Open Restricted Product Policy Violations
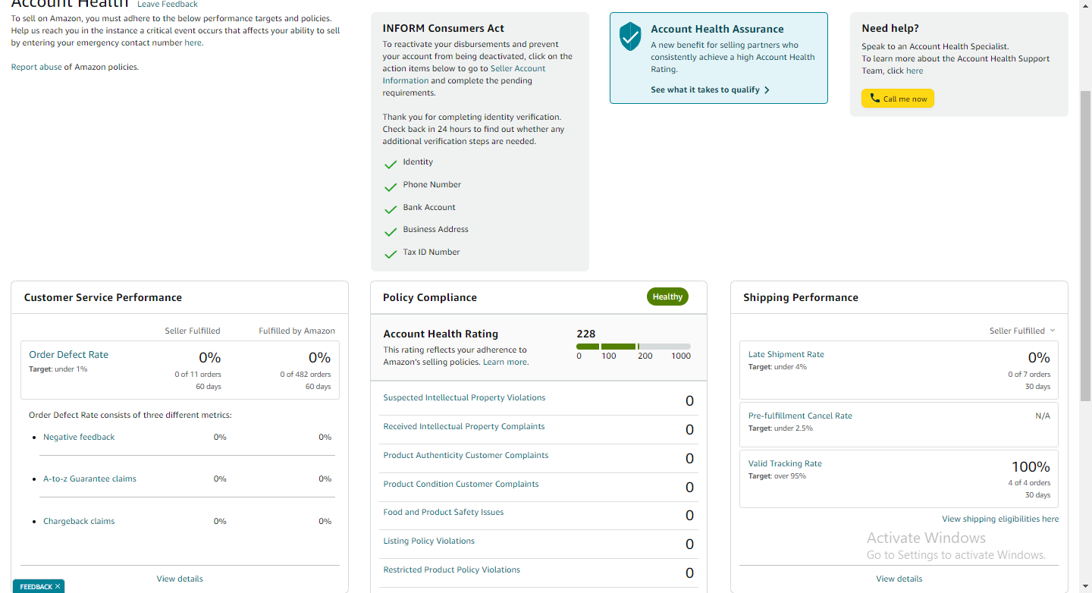 click(x=452, y=570)
